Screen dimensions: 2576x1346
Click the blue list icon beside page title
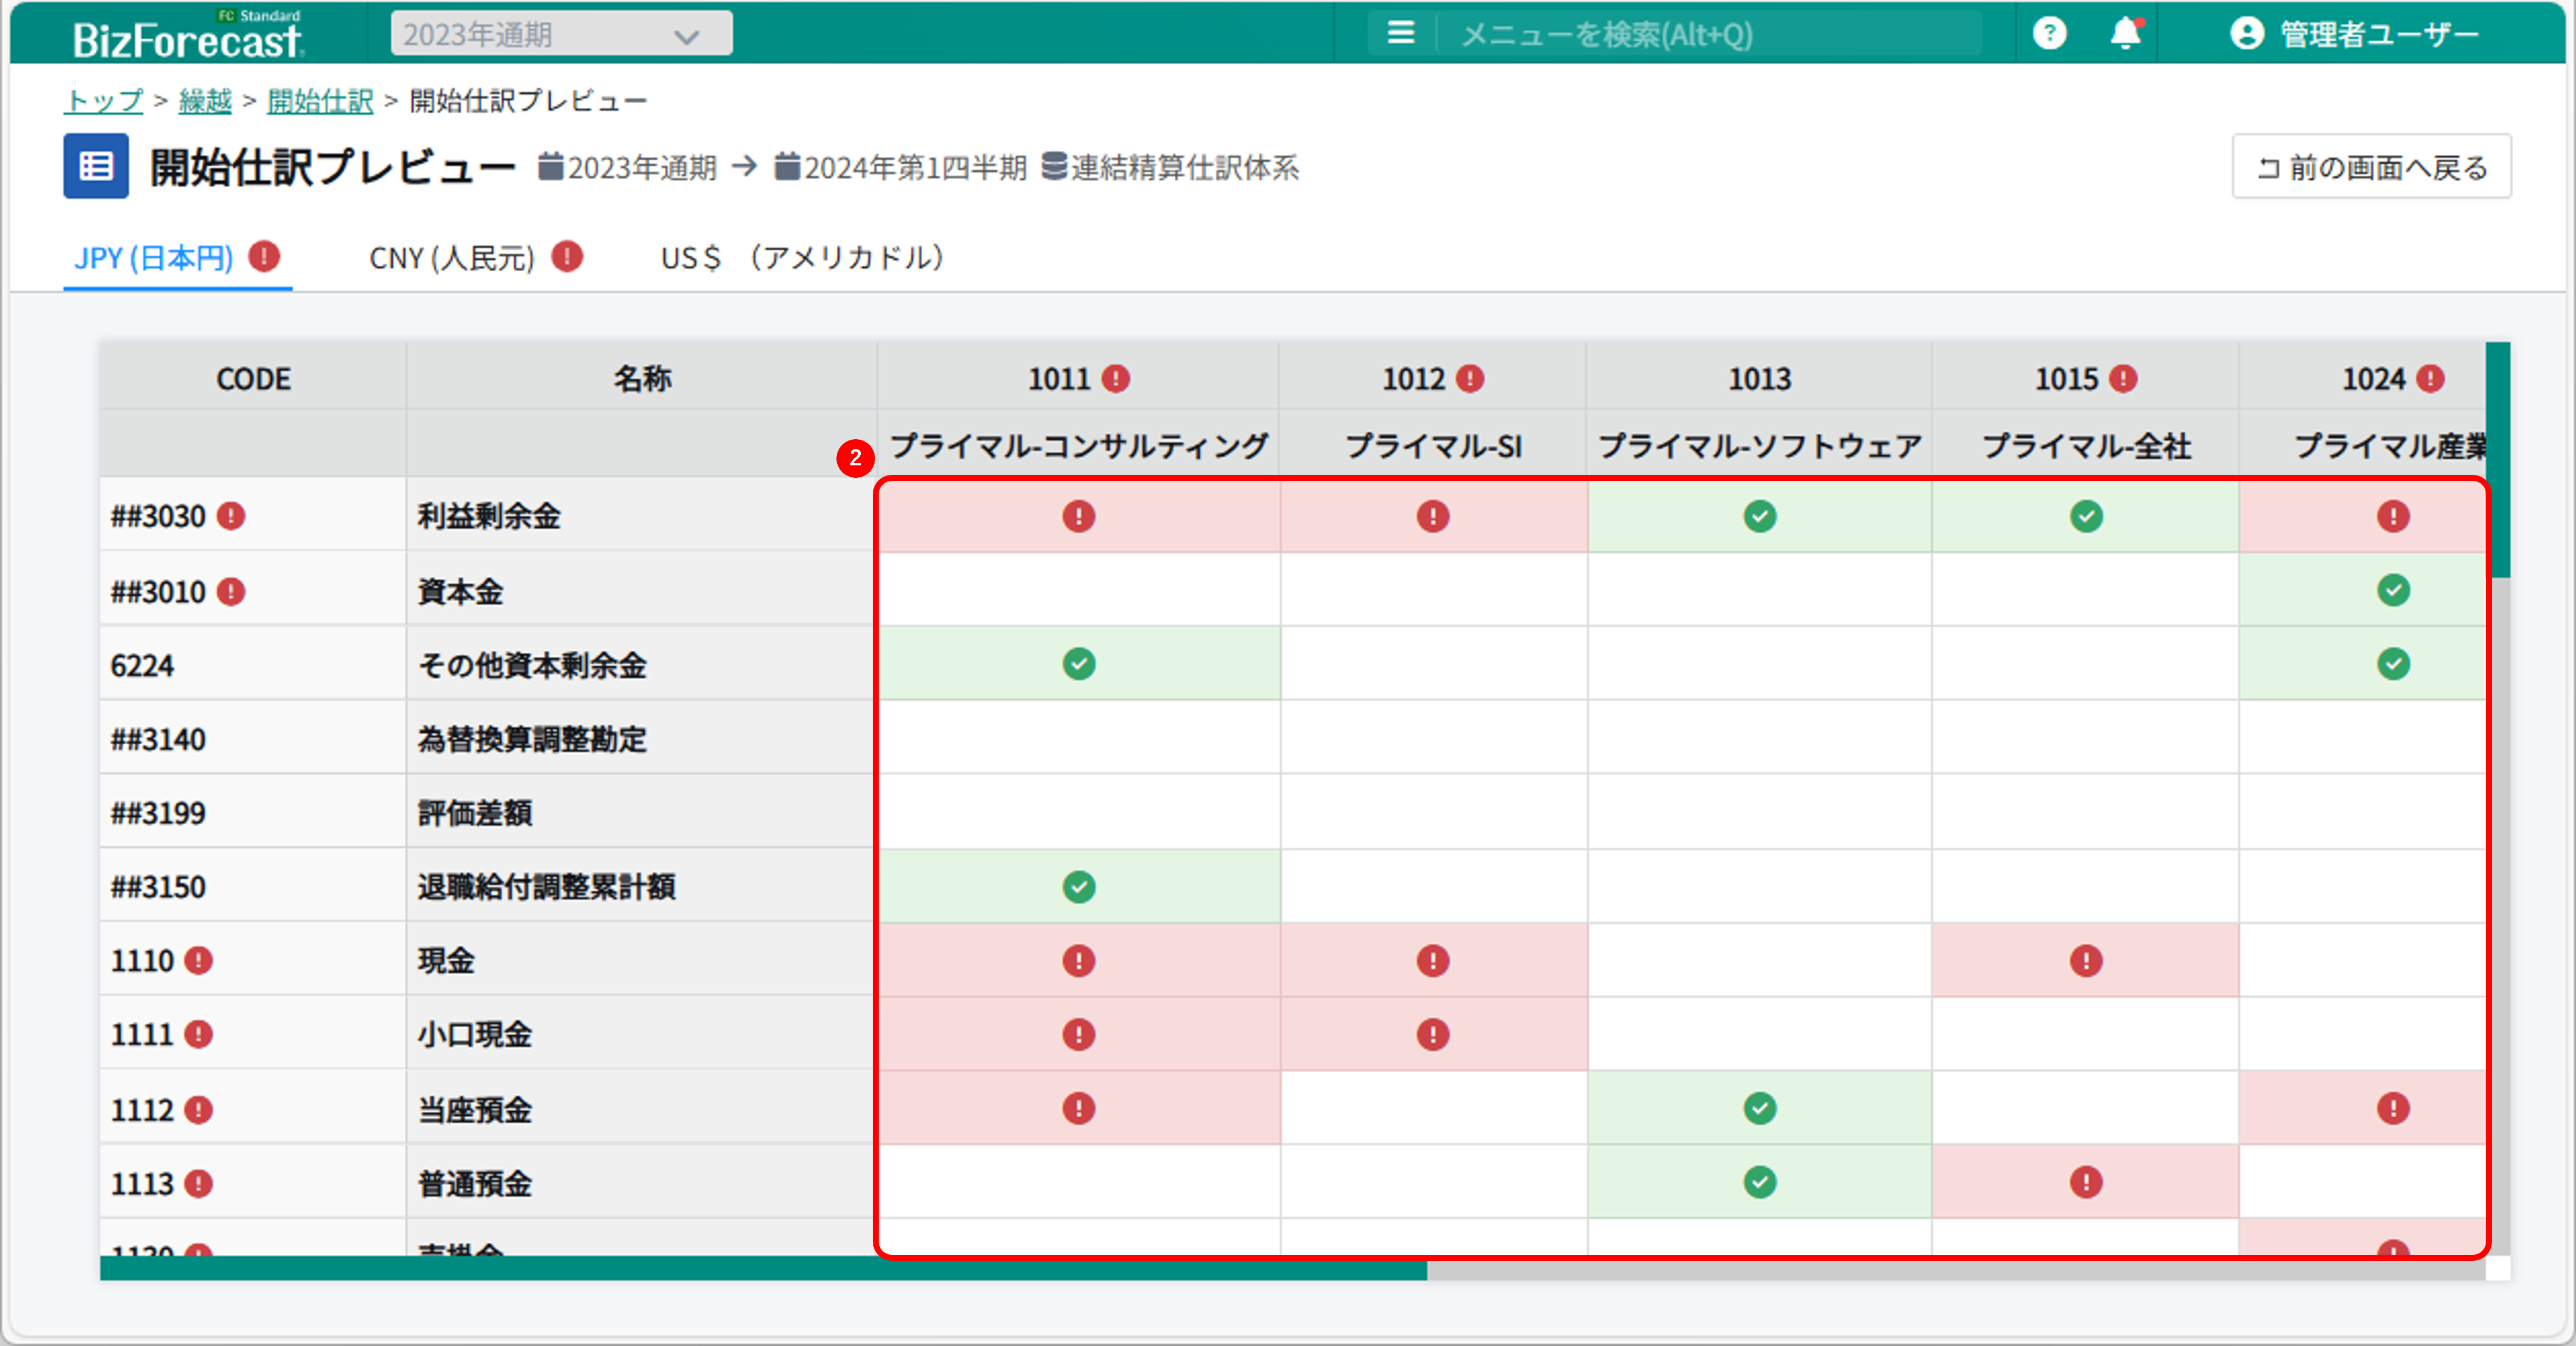pyautogui.click(x=96, y=166)
